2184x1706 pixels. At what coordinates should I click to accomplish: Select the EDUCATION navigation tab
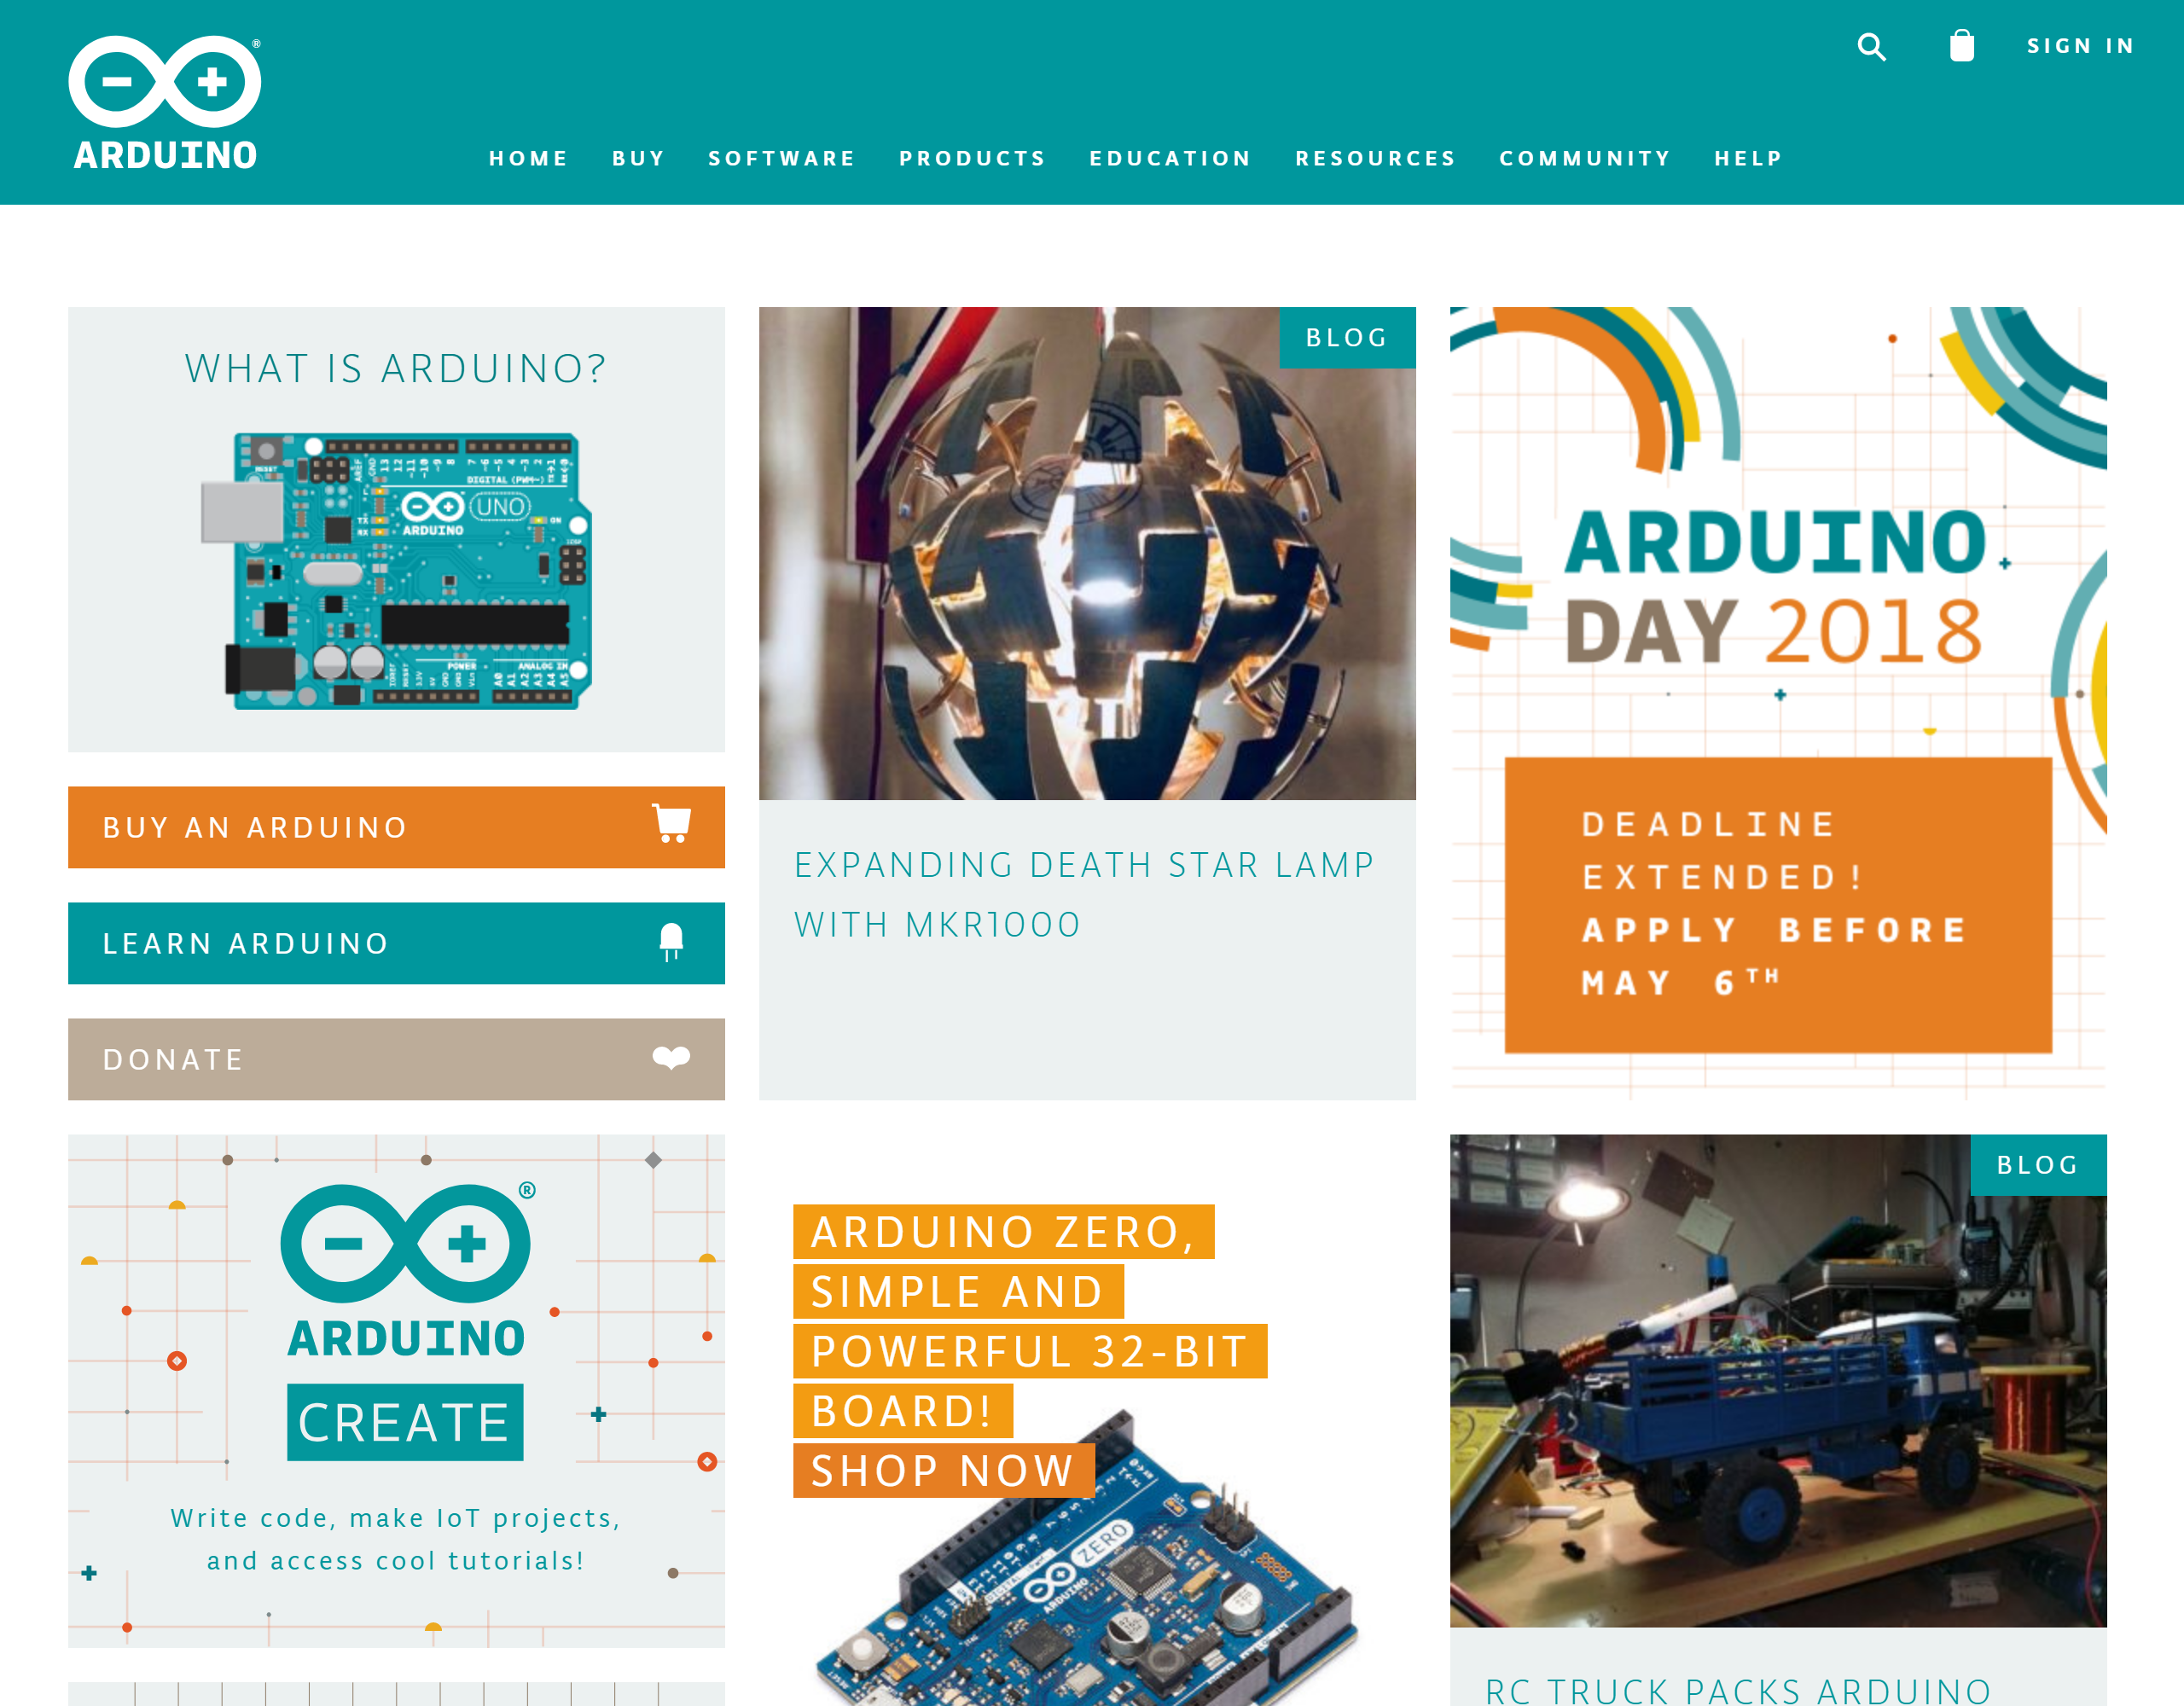(x=1168, y=158)
